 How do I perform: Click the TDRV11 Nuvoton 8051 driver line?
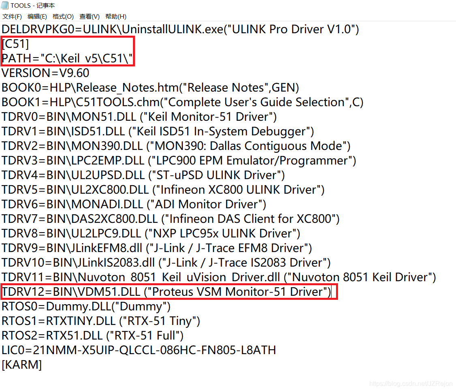[x=219, y=277]
